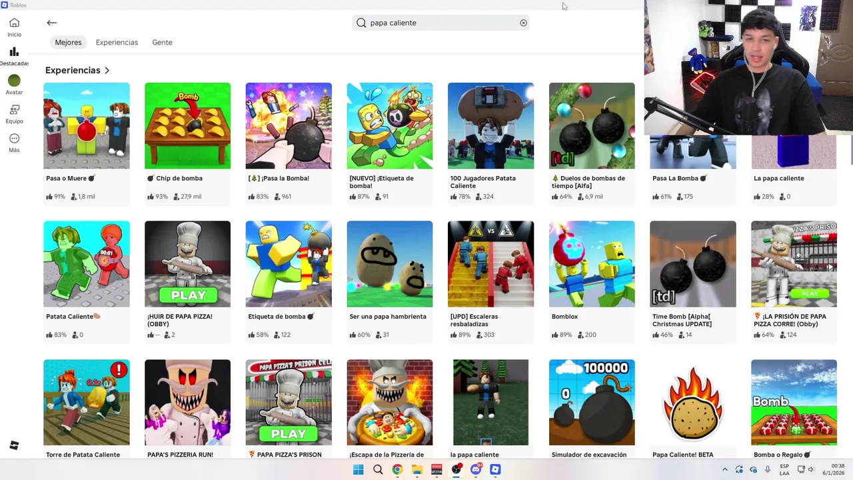
Task: Open Inicio in the Roblox sidebar
Action: [14, 27]
